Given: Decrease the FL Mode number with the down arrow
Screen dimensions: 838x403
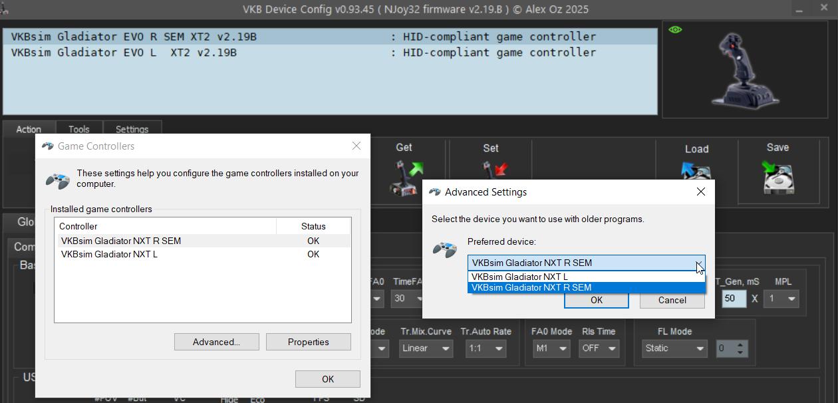Looking at the screenshot, I should [x=740, y=352].
